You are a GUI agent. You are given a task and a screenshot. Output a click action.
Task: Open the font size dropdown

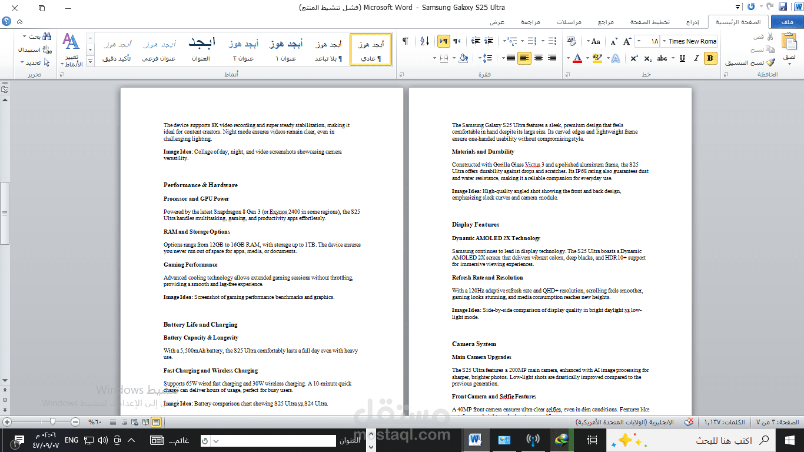639,41
